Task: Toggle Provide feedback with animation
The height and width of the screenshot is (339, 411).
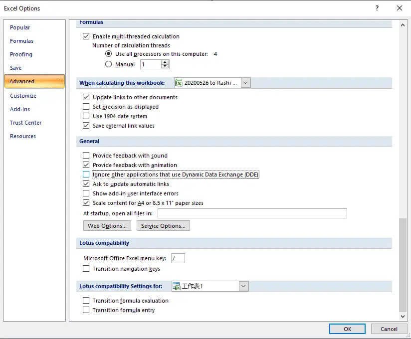Action: tap(86, 165)
